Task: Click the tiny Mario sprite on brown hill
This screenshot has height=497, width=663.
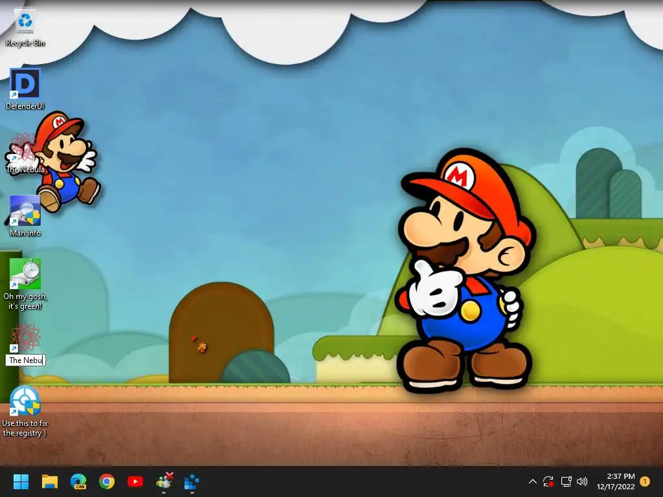Action: [202, 347]
